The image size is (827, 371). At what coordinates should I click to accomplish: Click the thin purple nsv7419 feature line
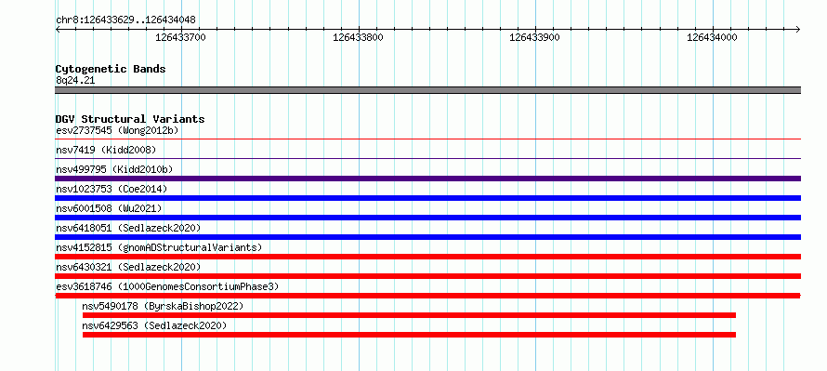pyautogui.click(x=428, y=159)
